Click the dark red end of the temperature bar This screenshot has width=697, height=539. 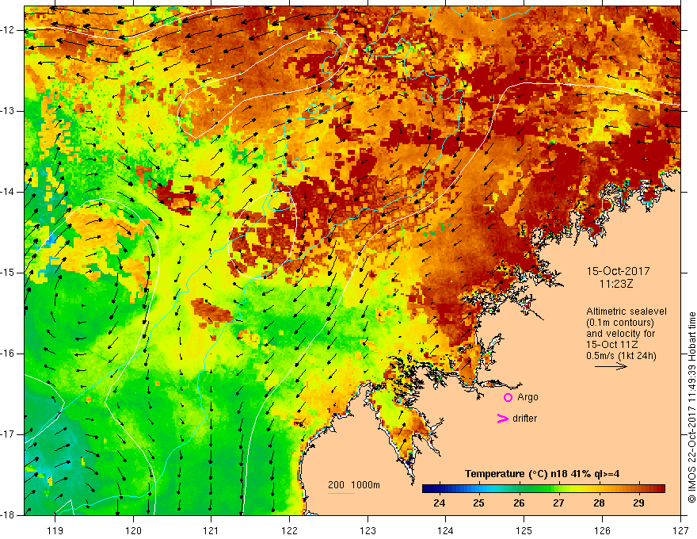coord(660,489)
